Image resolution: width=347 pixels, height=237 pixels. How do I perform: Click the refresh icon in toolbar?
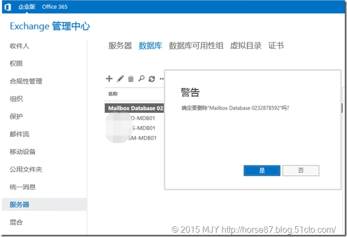[151, 79]
